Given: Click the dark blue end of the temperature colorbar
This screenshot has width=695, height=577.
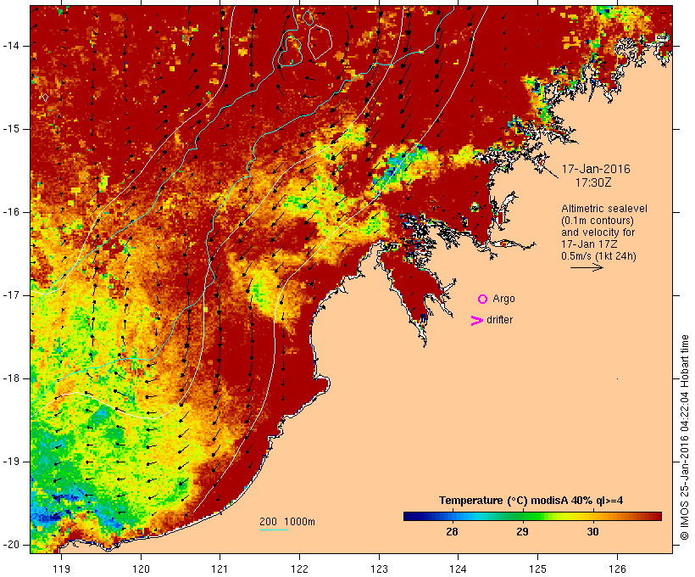Looking at the screenshot, I should (410, 516).
